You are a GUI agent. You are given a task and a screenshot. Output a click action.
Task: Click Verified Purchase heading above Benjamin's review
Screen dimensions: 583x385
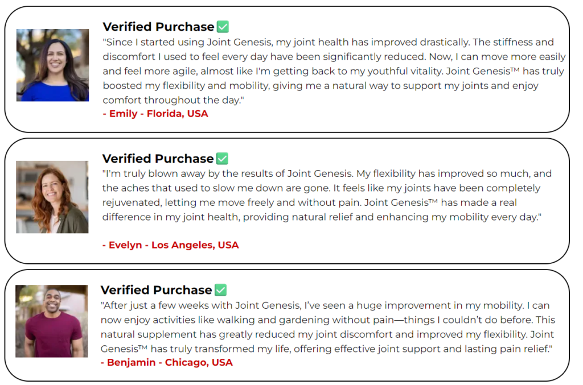click(x=156, y=290)
